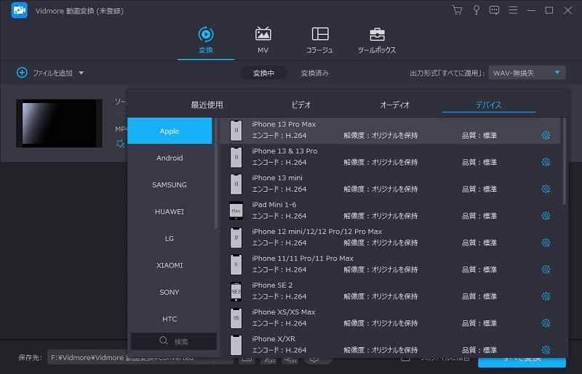
Task: Open settings gear for iPhone SE 2
Action: (546, 296)
